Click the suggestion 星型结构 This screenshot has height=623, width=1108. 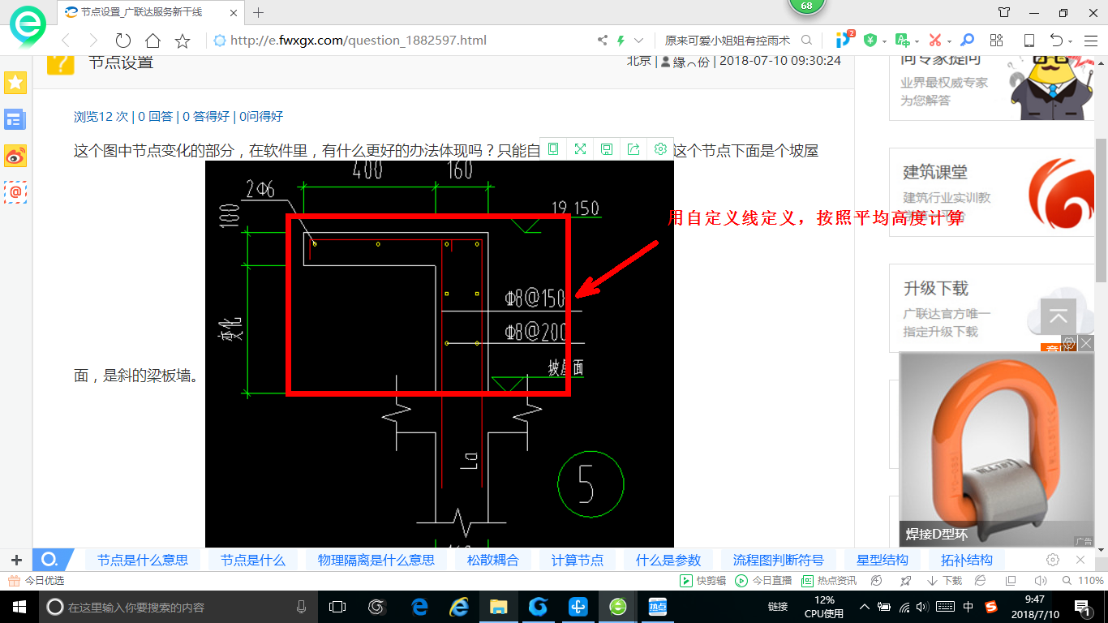coord(883,560)
